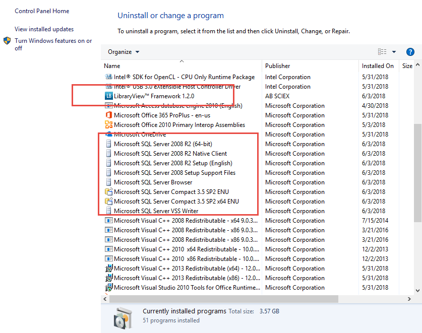This screenshot has height=333, width=422.
Task: Click the Intel SDK for OpenCL program icon
Action: 109,77
